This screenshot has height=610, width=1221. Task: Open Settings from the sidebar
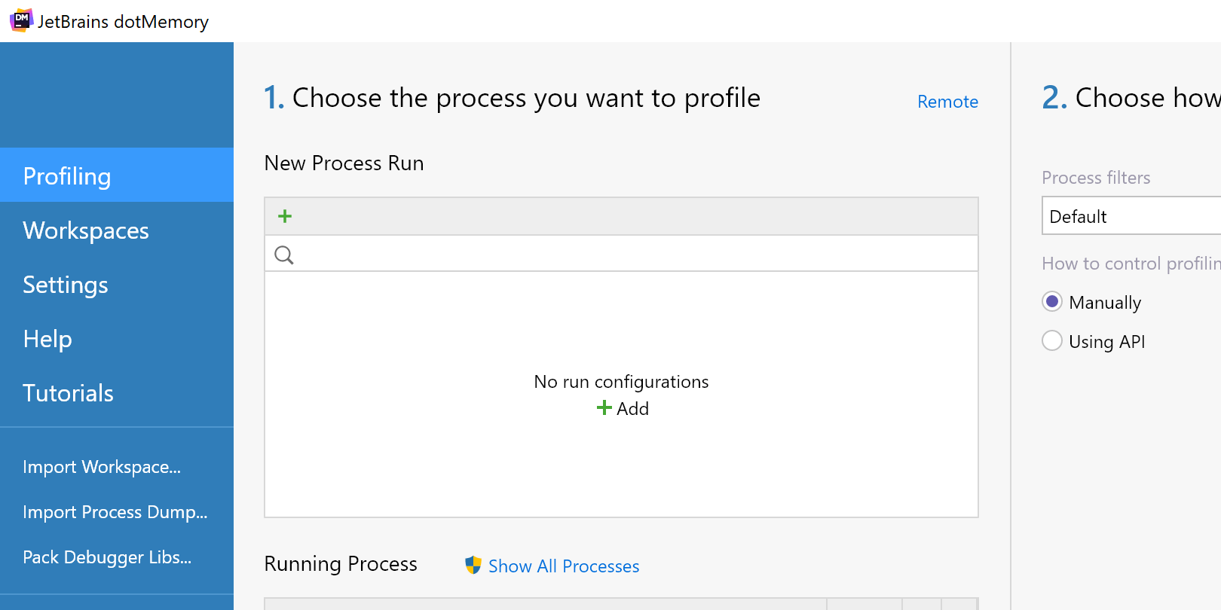tap(66, 285)
